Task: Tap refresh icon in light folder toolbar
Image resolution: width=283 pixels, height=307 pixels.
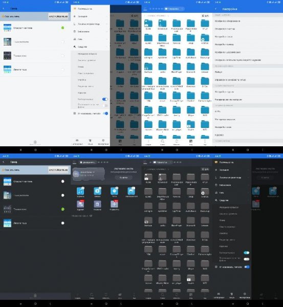Action: pyautogui.click(x=177, y=142)
